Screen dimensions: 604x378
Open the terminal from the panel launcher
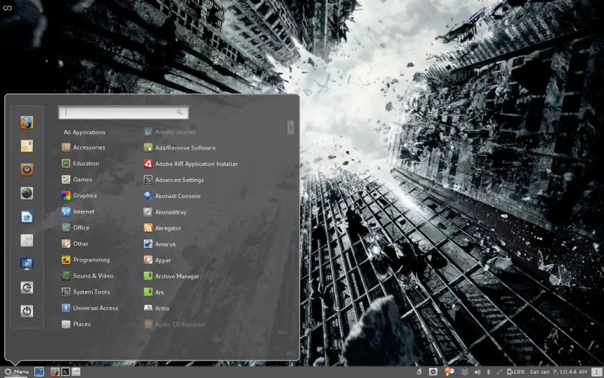pos(65,372)
